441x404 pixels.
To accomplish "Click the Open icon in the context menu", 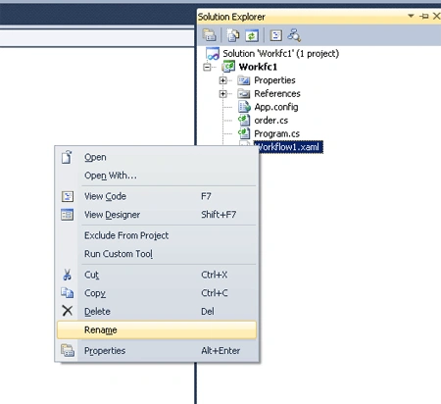I will [67, 157].
